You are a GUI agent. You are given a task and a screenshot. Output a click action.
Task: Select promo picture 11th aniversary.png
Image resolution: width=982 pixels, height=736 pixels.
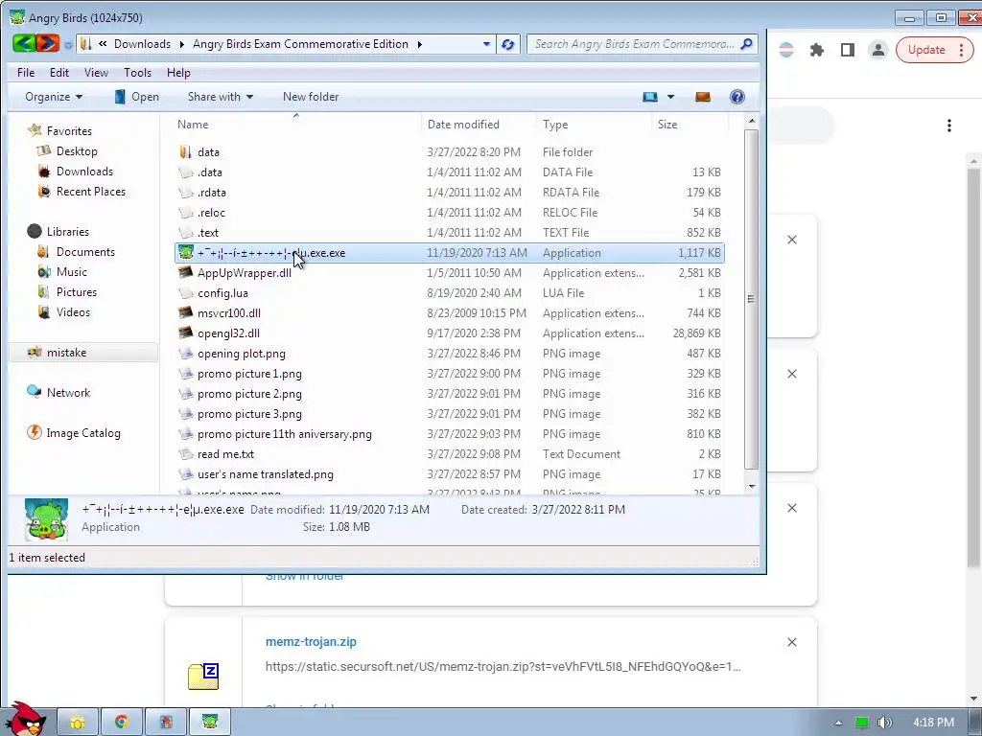coord(449,434)
